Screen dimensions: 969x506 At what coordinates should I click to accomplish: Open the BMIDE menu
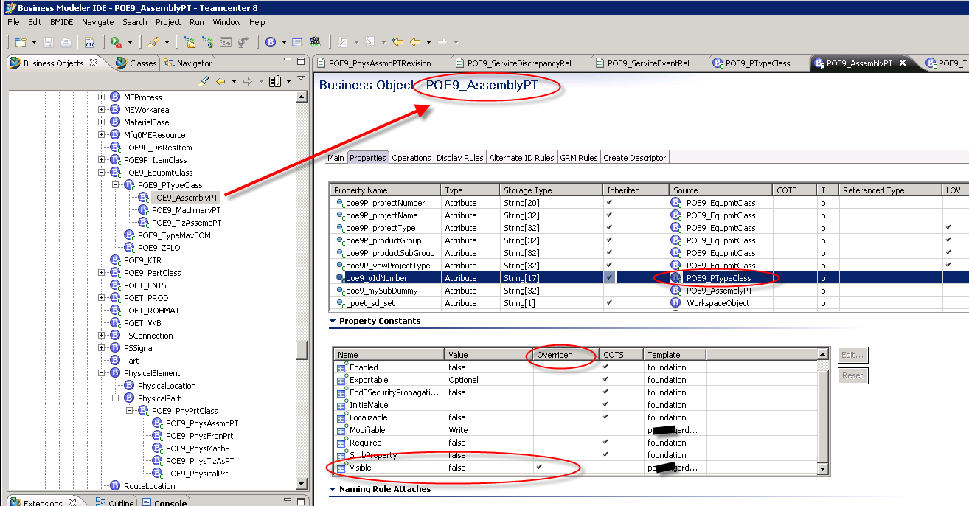coord(62,22)
